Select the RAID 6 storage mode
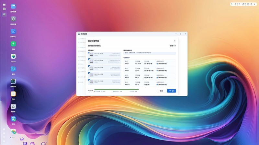The height and width of the screenshot is (145, 259). (x=150, y=76)
